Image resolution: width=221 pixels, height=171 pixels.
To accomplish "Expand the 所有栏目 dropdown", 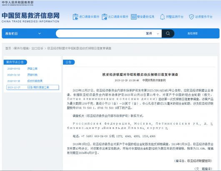I will (23, 33).
